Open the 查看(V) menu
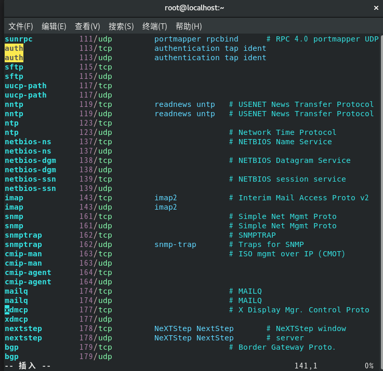This screenshot has width=383, height=371. coord(87,26)
